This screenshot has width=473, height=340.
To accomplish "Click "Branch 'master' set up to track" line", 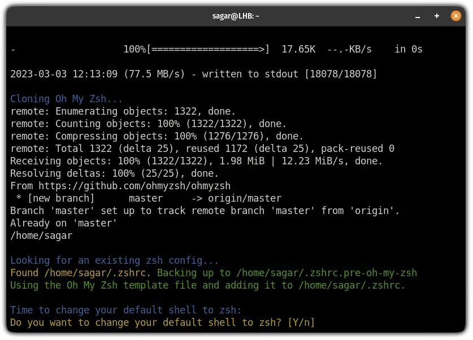I will coord(205,211).
